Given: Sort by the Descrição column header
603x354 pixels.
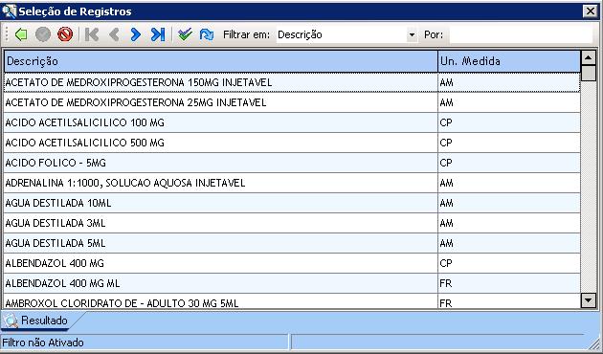Looking at the screenshot, I should pos(221,61).
